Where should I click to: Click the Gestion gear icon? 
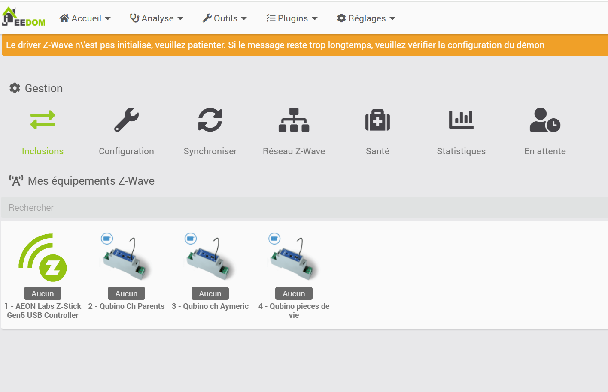15,88
